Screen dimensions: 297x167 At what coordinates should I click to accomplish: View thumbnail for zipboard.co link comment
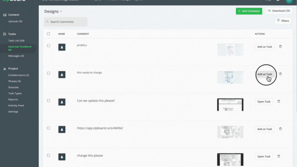(230, 132)
